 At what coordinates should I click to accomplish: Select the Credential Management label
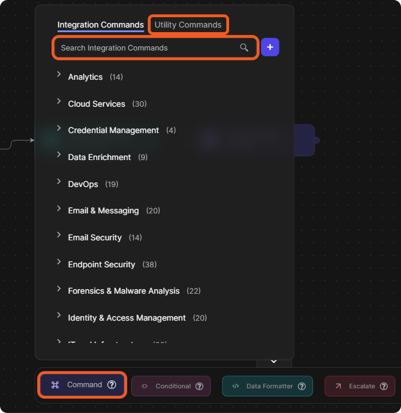coord(113,130)
